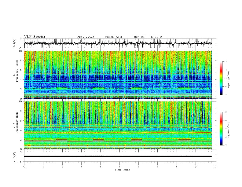Click the ch.1 spectrogram panel
The image size is (242, 187).
(118, 75)
